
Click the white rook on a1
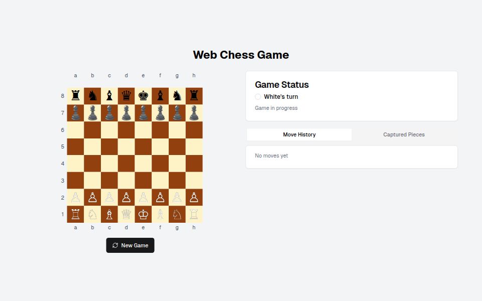tap(75, 214)
